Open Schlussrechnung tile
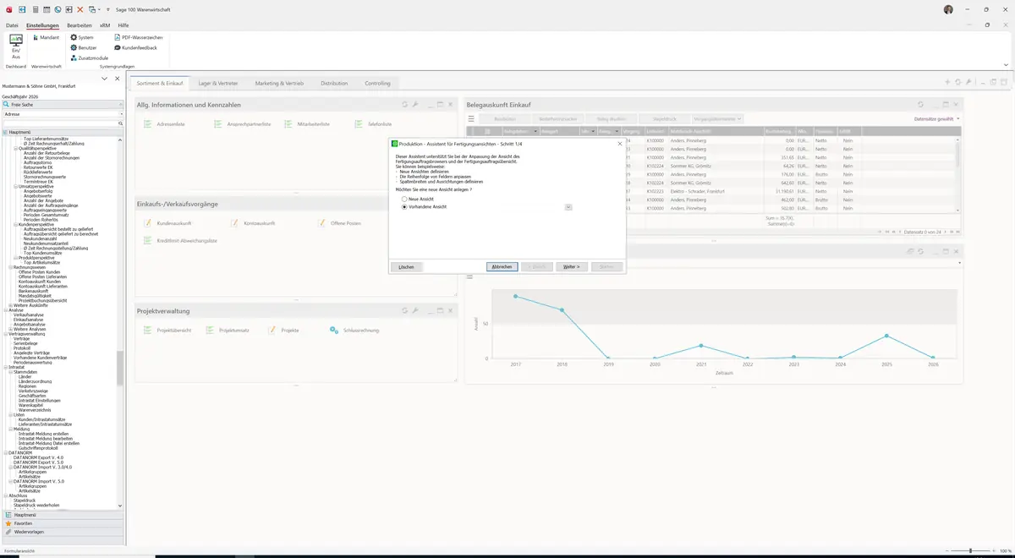Viewport: 1015px width, 558px height. tap(354, 330)
